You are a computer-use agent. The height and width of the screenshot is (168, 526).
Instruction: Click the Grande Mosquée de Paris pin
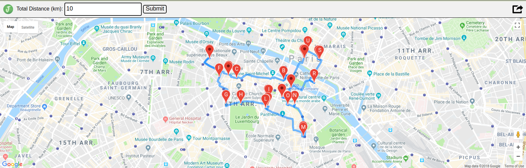pyautogui.click(x=316, y=139)
